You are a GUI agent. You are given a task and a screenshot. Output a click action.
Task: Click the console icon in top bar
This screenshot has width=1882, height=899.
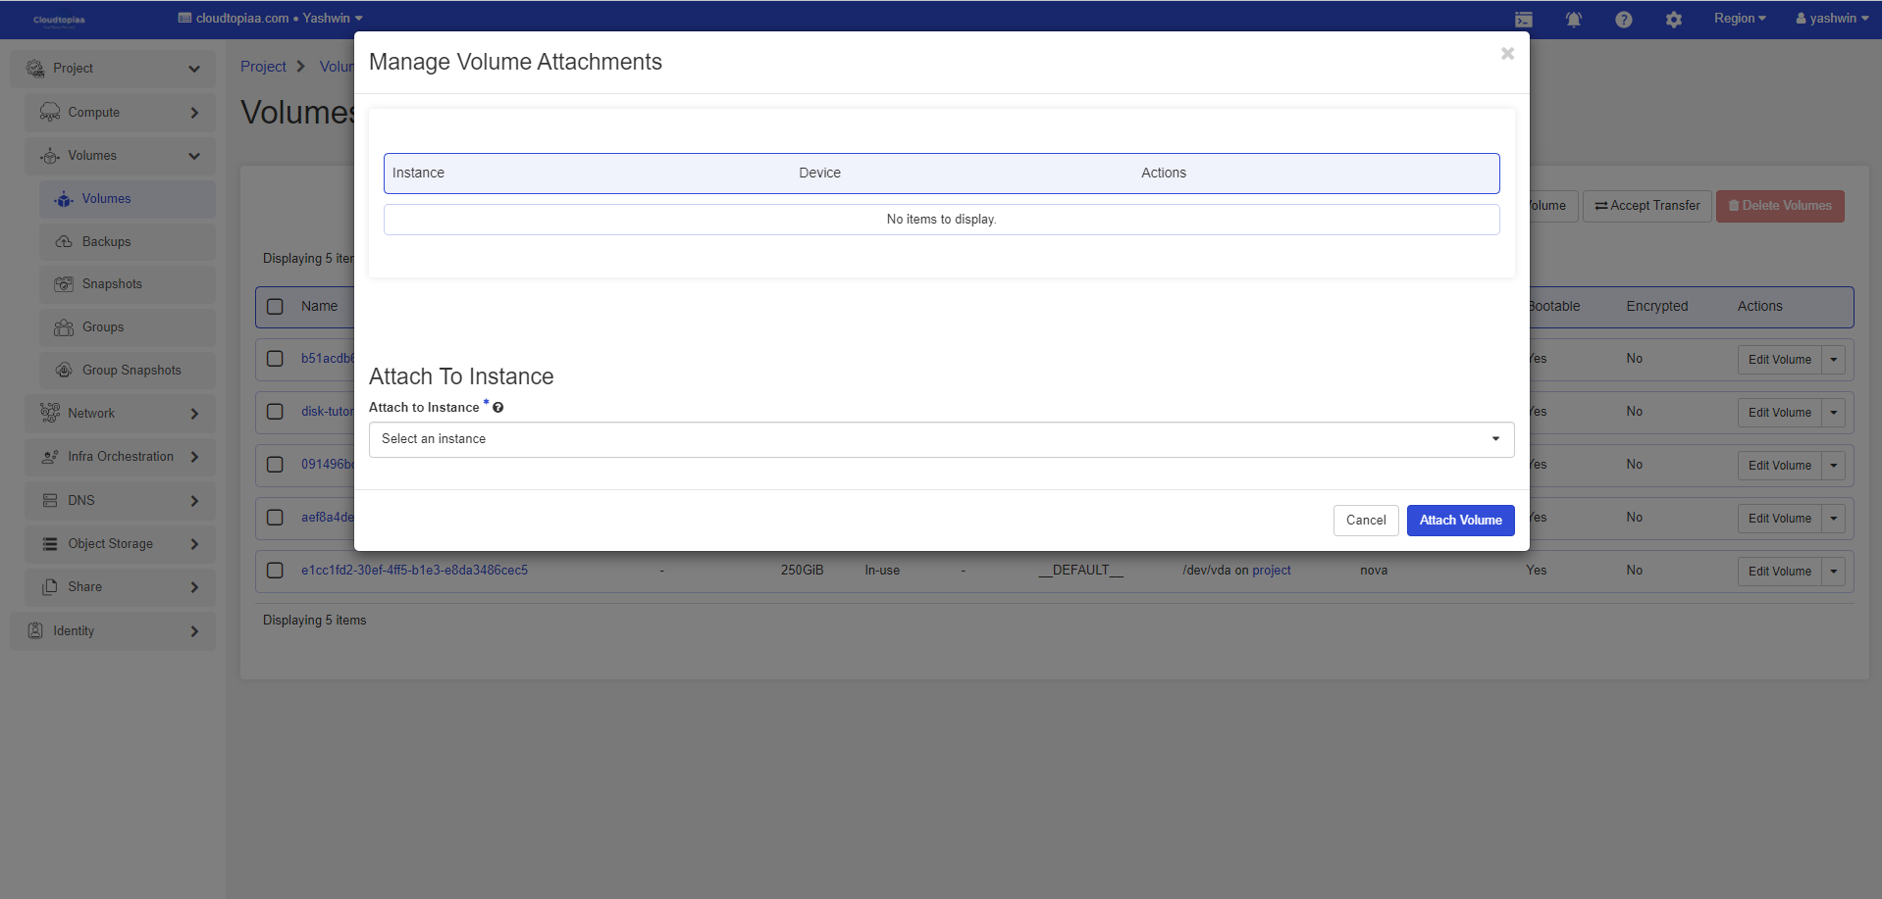(x=1523, y=20)
